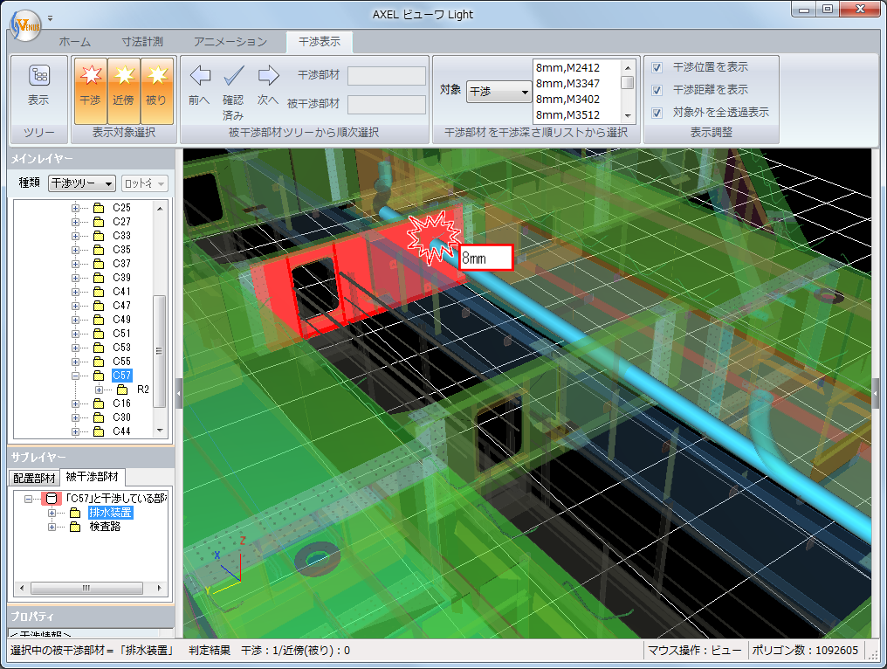Expand the 検査路 tree node
Image resolution: width=887 pixels, height=669 pixels.
coord(52,527)
